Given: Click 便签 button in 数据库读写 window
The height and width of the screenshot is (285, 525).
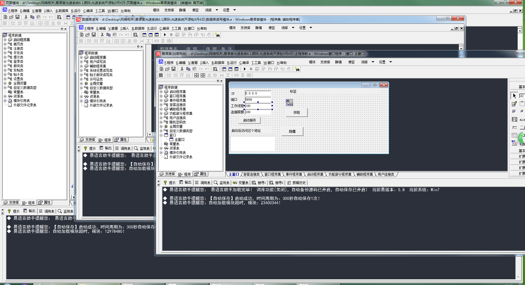Looking at the screenshot, I should click(x=271, y=28).
